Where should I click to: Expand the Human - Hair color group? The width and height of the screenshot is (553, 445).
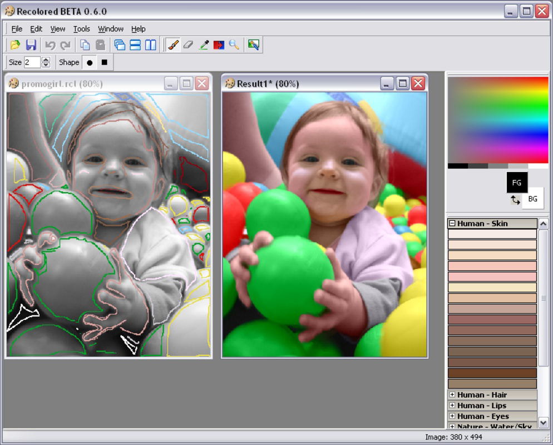452,395
